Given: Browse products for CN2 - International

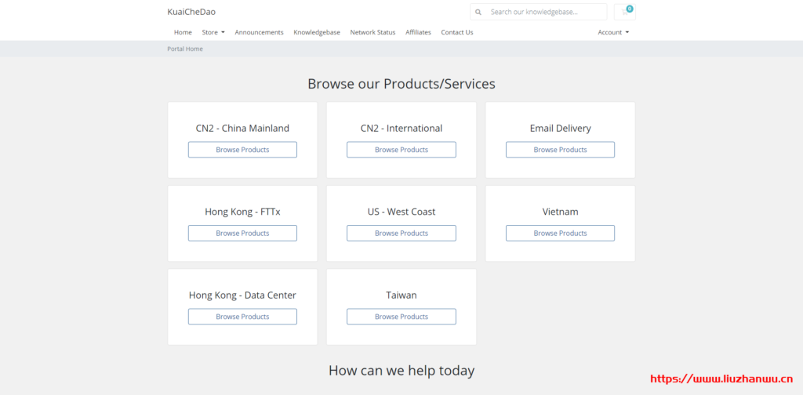Looking at the screenshot, I should (x=401, y=150).
